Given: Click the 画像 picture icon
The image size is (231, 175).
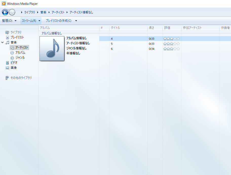Looking at the screenshot, I should click(7, 68).
